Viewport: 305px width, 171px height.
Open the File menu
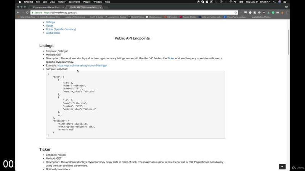coord(38,2)
